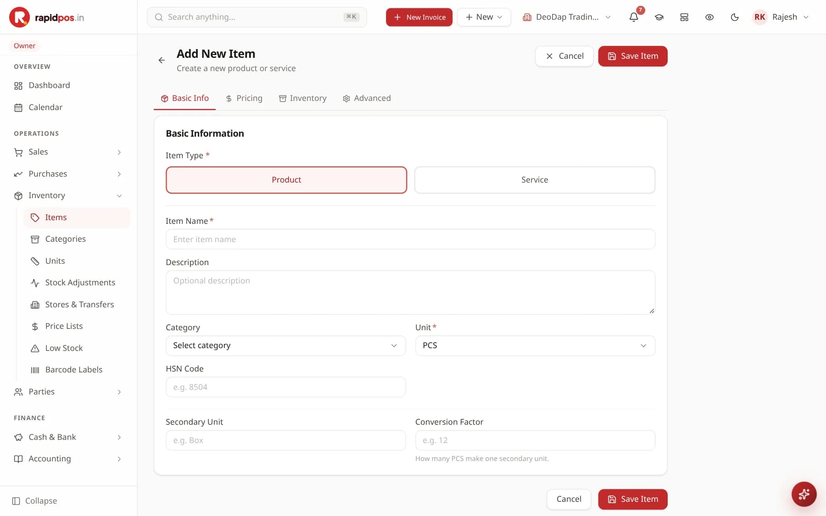Image resolution: width=826 pixels, height=516 pixels.
Task: Select the Basic Info tab
Action: (184, 98)
